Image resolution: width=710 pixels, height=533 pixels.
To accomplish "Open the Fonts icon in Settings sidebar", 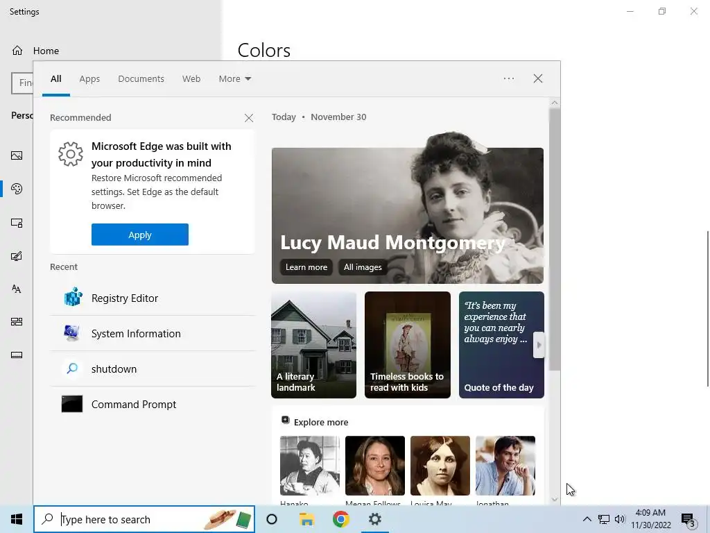I will coord(17,289).
